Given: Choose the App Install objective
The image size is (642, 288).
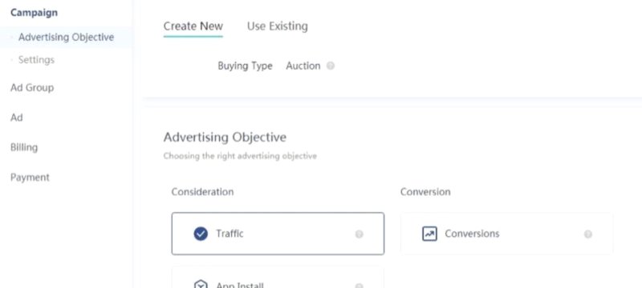Looking at the screenshot, I should point(278,278).
